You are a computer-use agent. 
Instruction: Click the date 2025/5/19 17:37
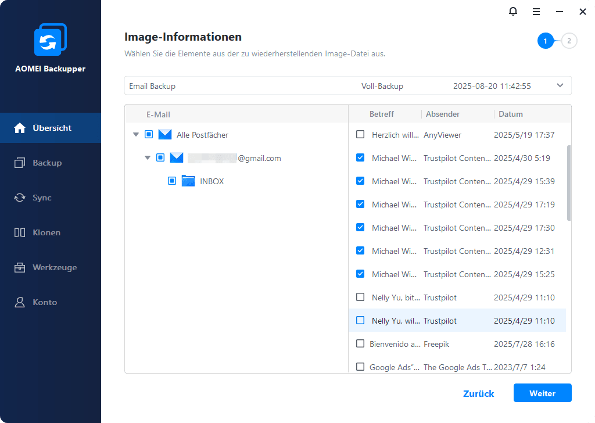[524, 135]
